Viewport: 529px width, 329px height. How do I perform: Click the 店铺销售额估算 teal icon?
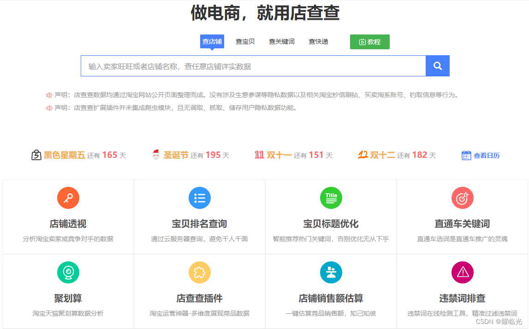(x=331, y=272)
